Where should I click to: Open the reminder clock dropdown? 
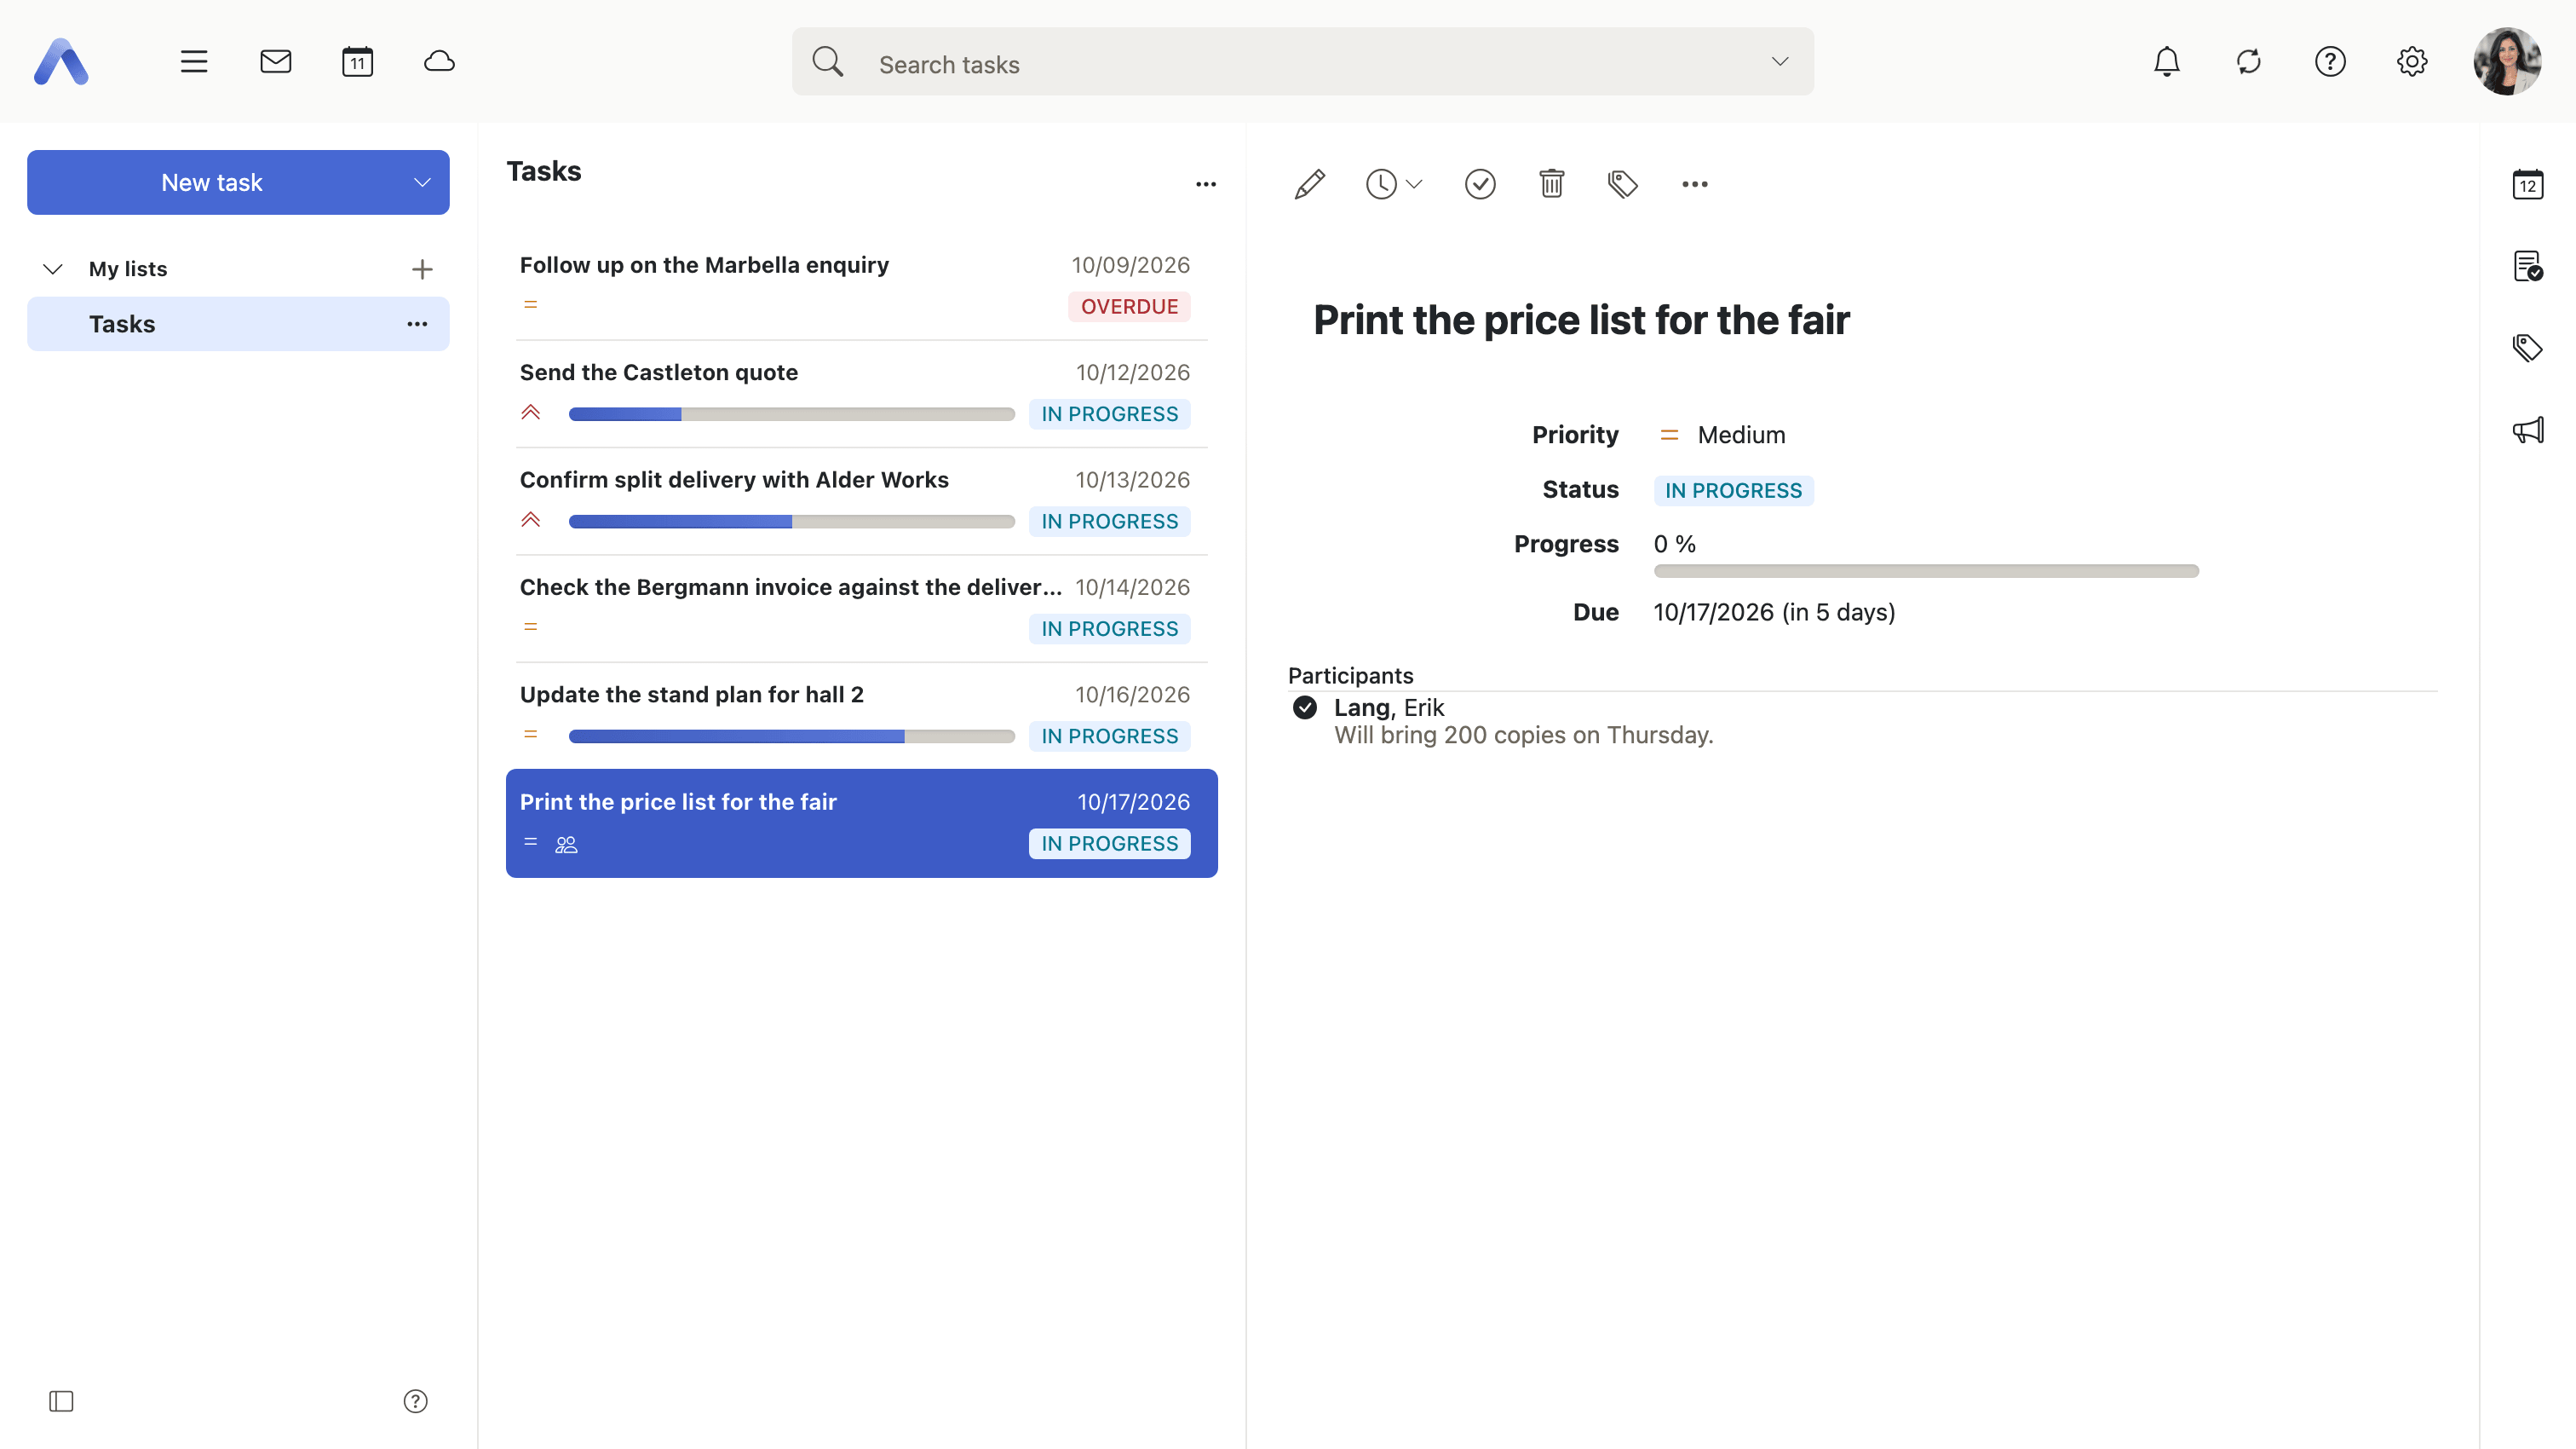tap(1394, 184)
